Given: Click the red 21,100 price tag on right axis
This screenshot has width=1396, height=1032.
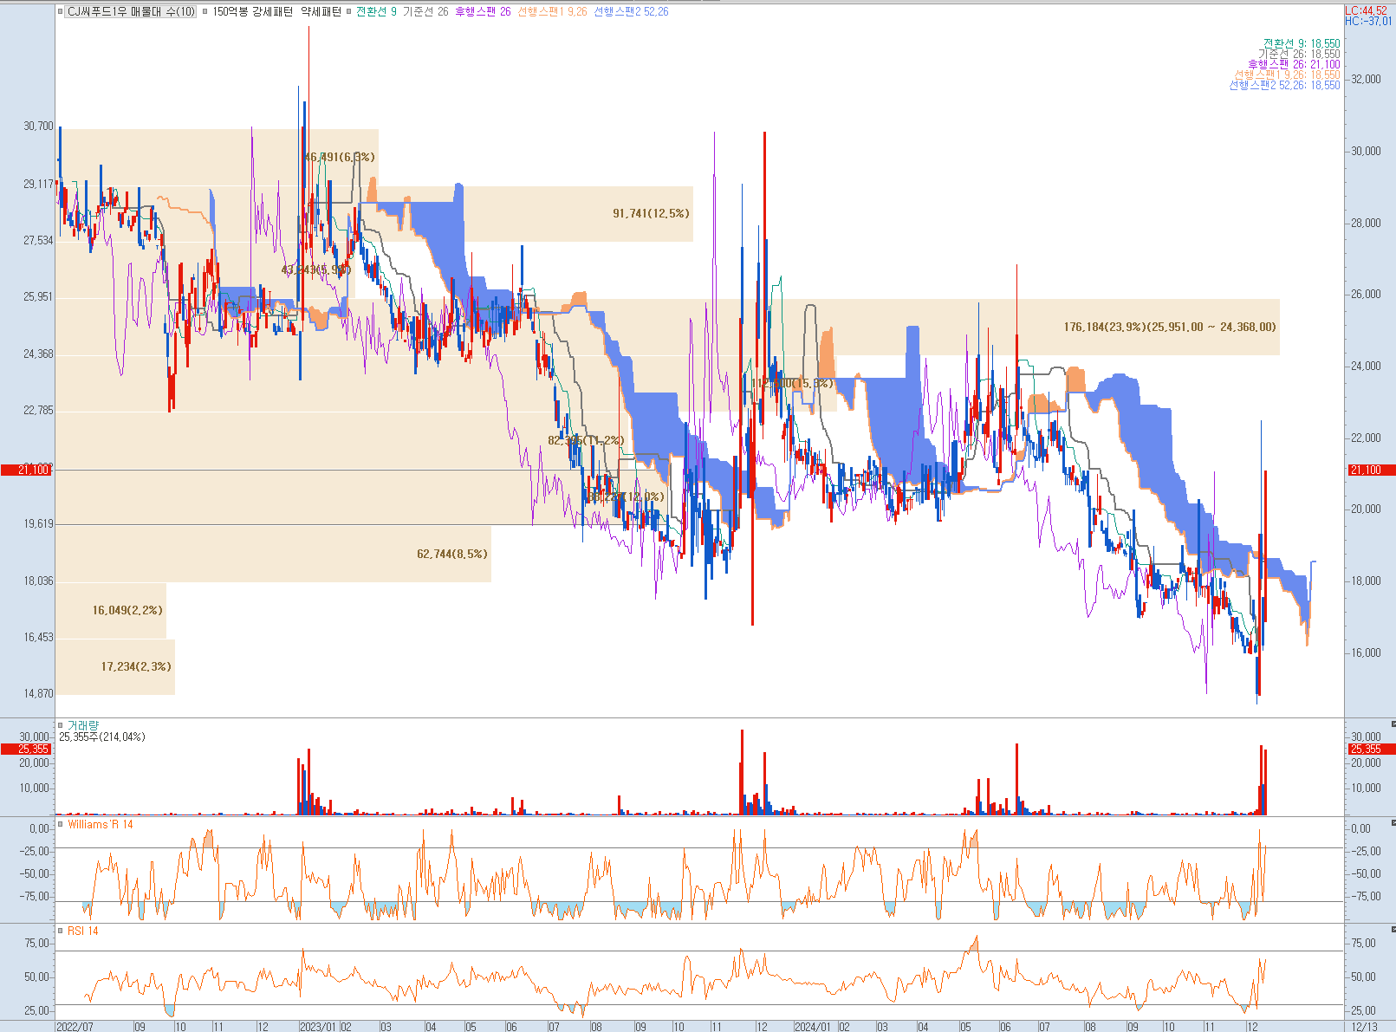Looking at the screenshot, I should click(1370, 470).
